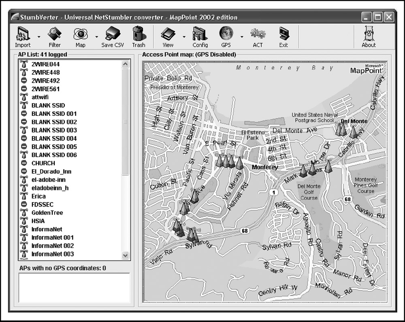Screen dimensions: 405x322
Task: Select eladobeinn_h access point
Action: point(50,188)
